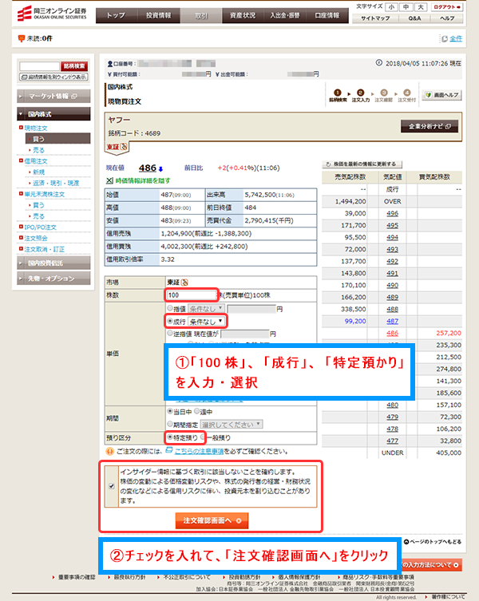This screenshot has width=479, height=601.
Task: Click the 注文確認画面へ button
Action: click(212, 520)
